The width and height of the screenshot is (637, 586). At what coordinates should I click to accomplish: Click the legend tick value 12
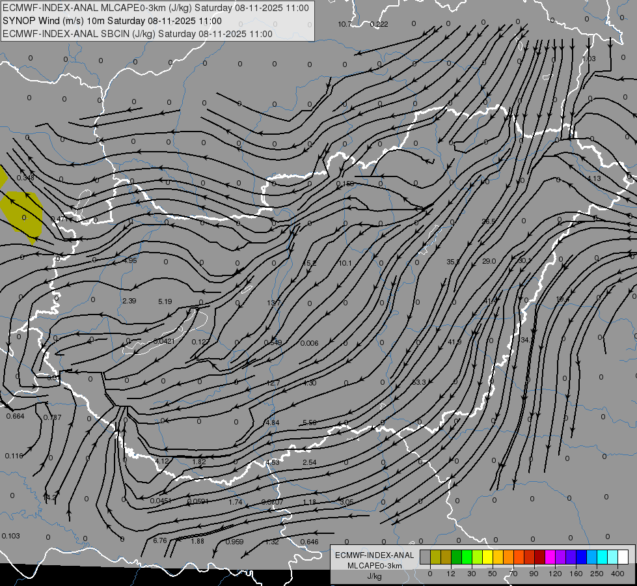(451, 574)
